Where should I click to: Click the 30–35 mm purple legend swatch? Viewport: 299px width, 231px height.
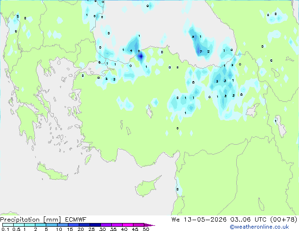click(x=106, y=225)
